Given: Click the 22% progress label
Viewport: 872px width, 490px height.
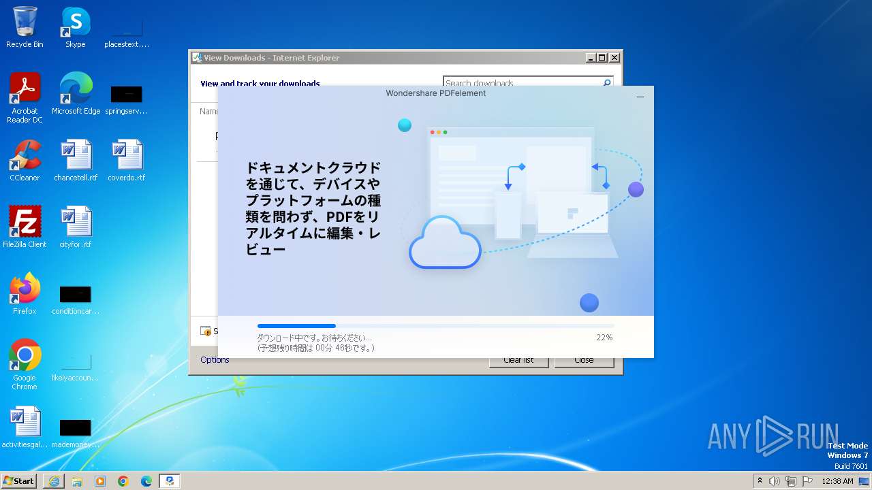Looking at the screenshot, I should click(604, 337).
